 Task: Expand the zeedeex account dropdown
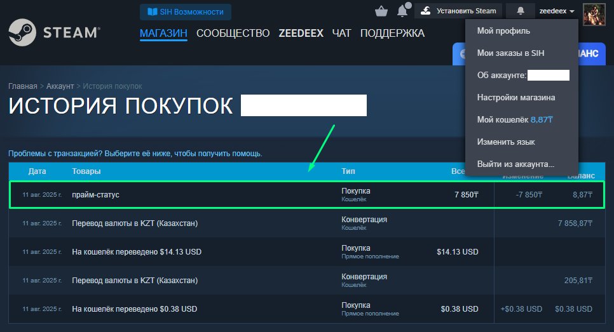click(557, 11)
